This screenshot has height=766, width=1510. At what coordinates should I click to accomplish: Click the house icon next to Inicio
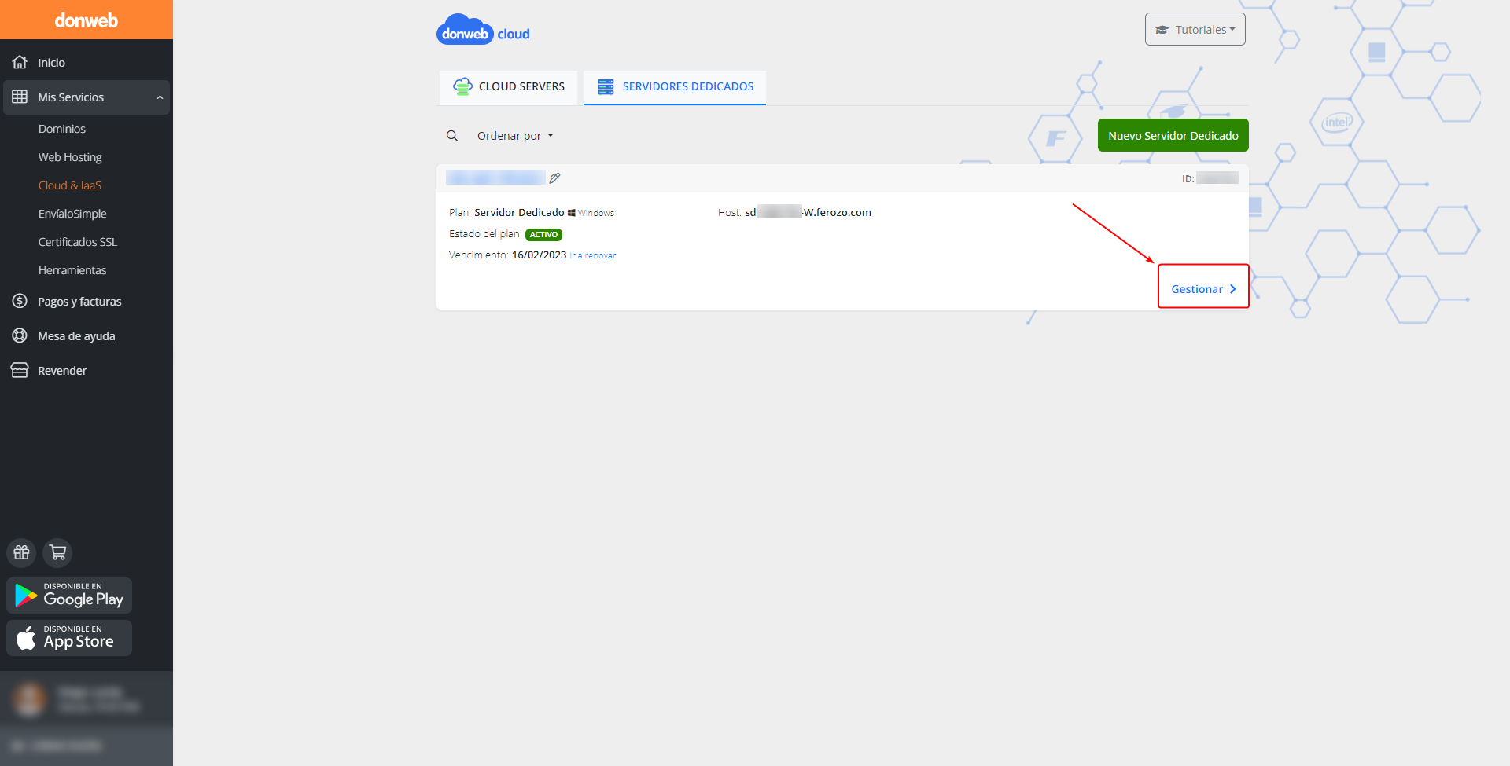point(20,62)
